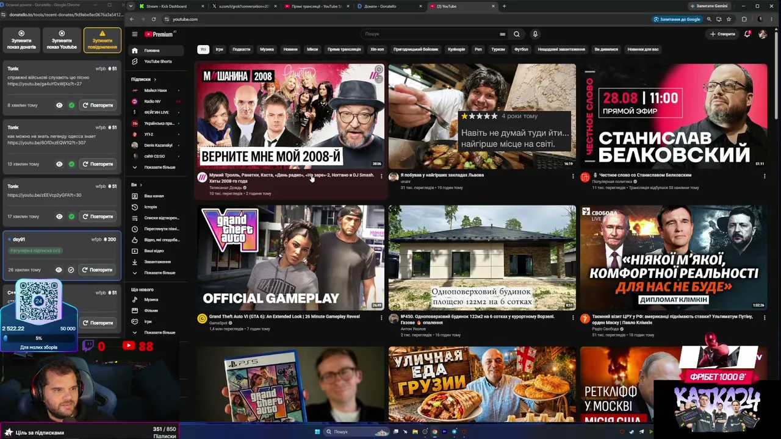Viewport: 781px width, 439px height.
Task: Click Запитати Gemini button
Action: coord(710,6)
